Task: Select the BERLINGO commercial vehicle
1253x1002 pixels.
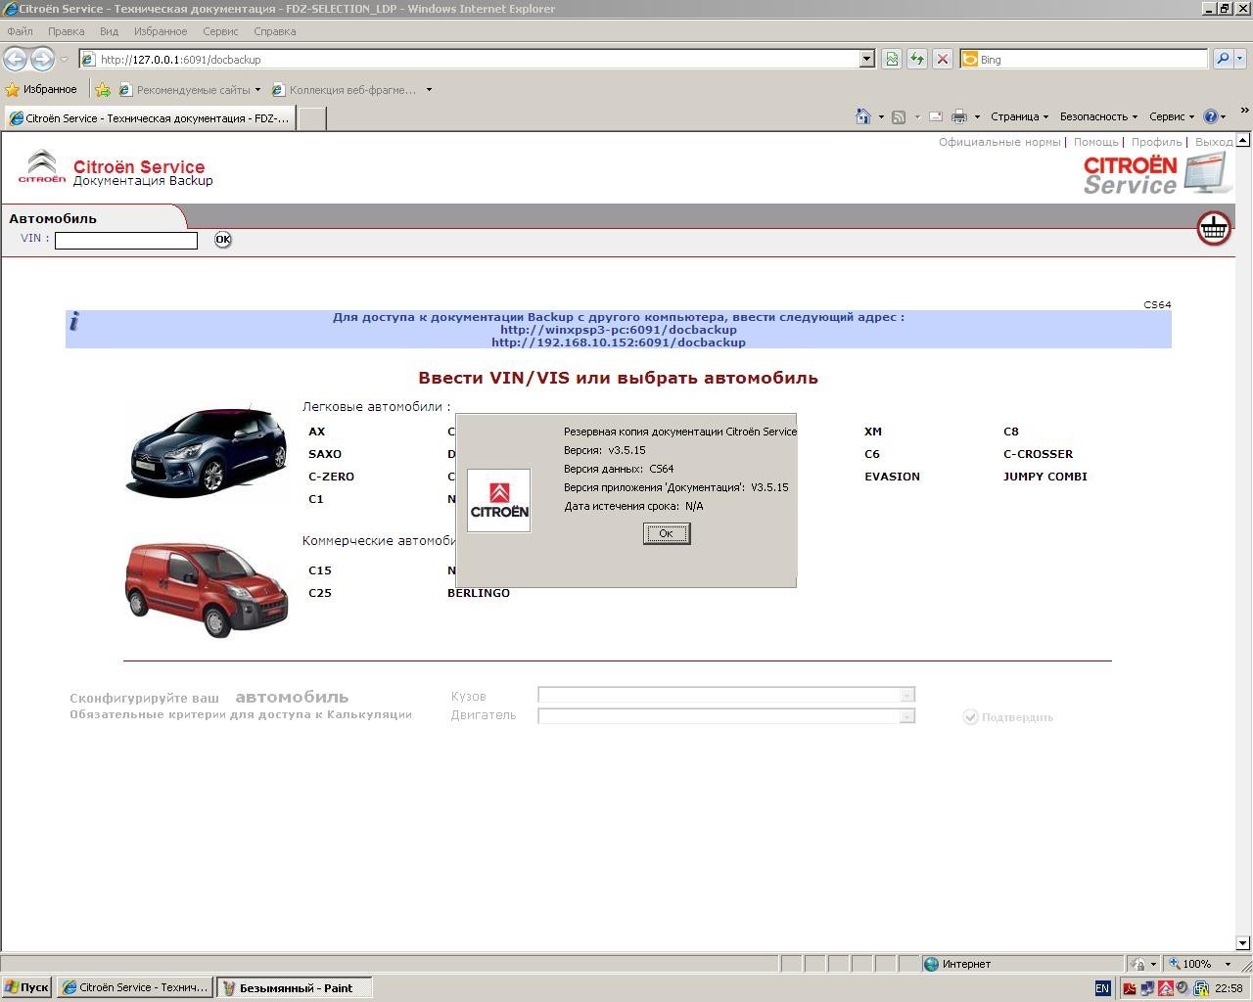Action: tap(478, 593)
